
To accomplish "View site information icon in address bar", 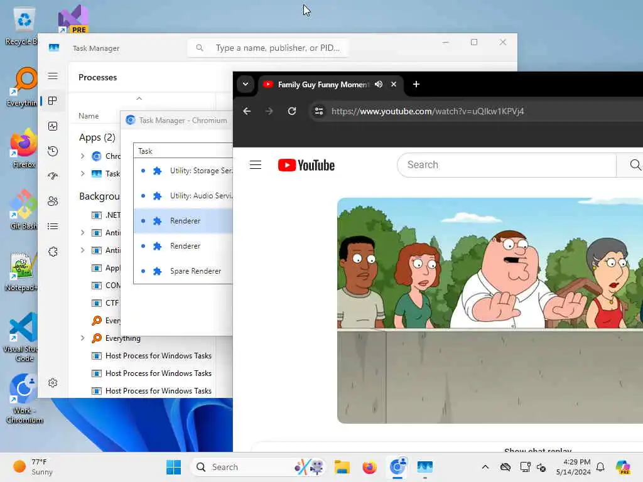I will [x=318, y=111].
